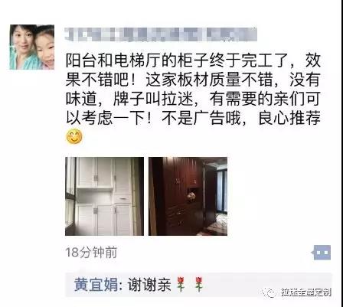The height and width of the screenshot is (307, 343).
Task: Click the phrase 良心推荐 in the post
Action: (289, 119)
